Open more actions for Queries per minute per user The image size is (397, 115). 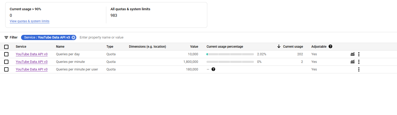tap(359, 69)
